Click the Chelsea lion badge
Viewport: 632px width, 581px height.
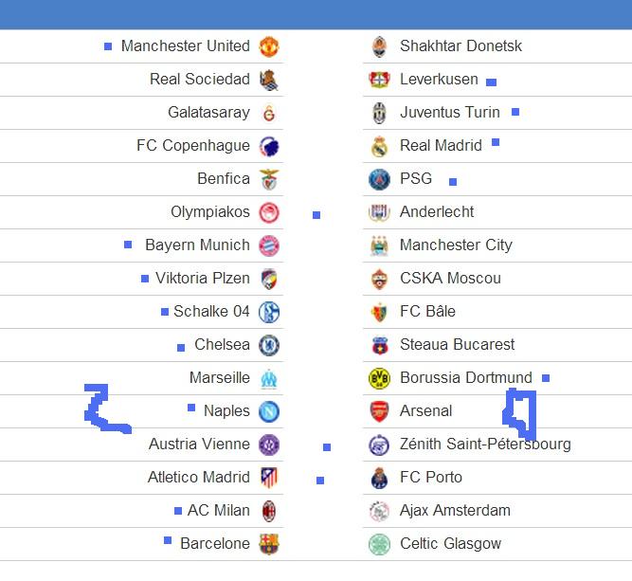269,345
